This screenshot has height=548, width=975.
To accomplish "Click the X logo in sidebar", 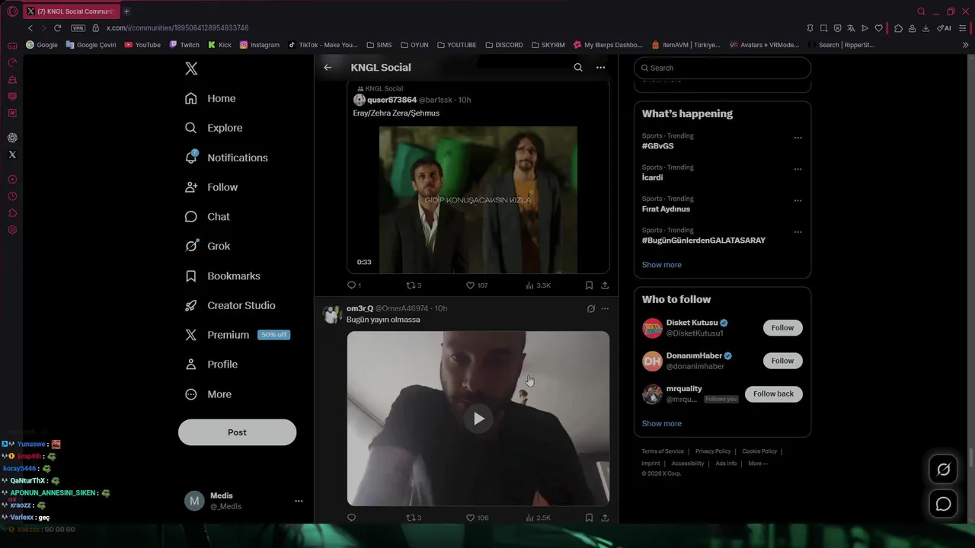I will (191, 68).
